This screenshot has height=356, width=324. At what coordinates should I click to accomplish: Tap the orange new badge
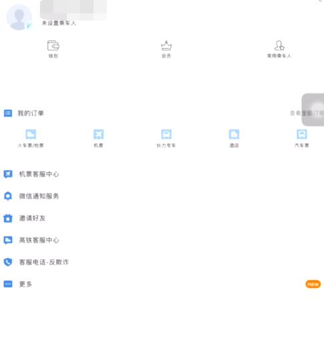pyautogui.click(x=313, y=284)
